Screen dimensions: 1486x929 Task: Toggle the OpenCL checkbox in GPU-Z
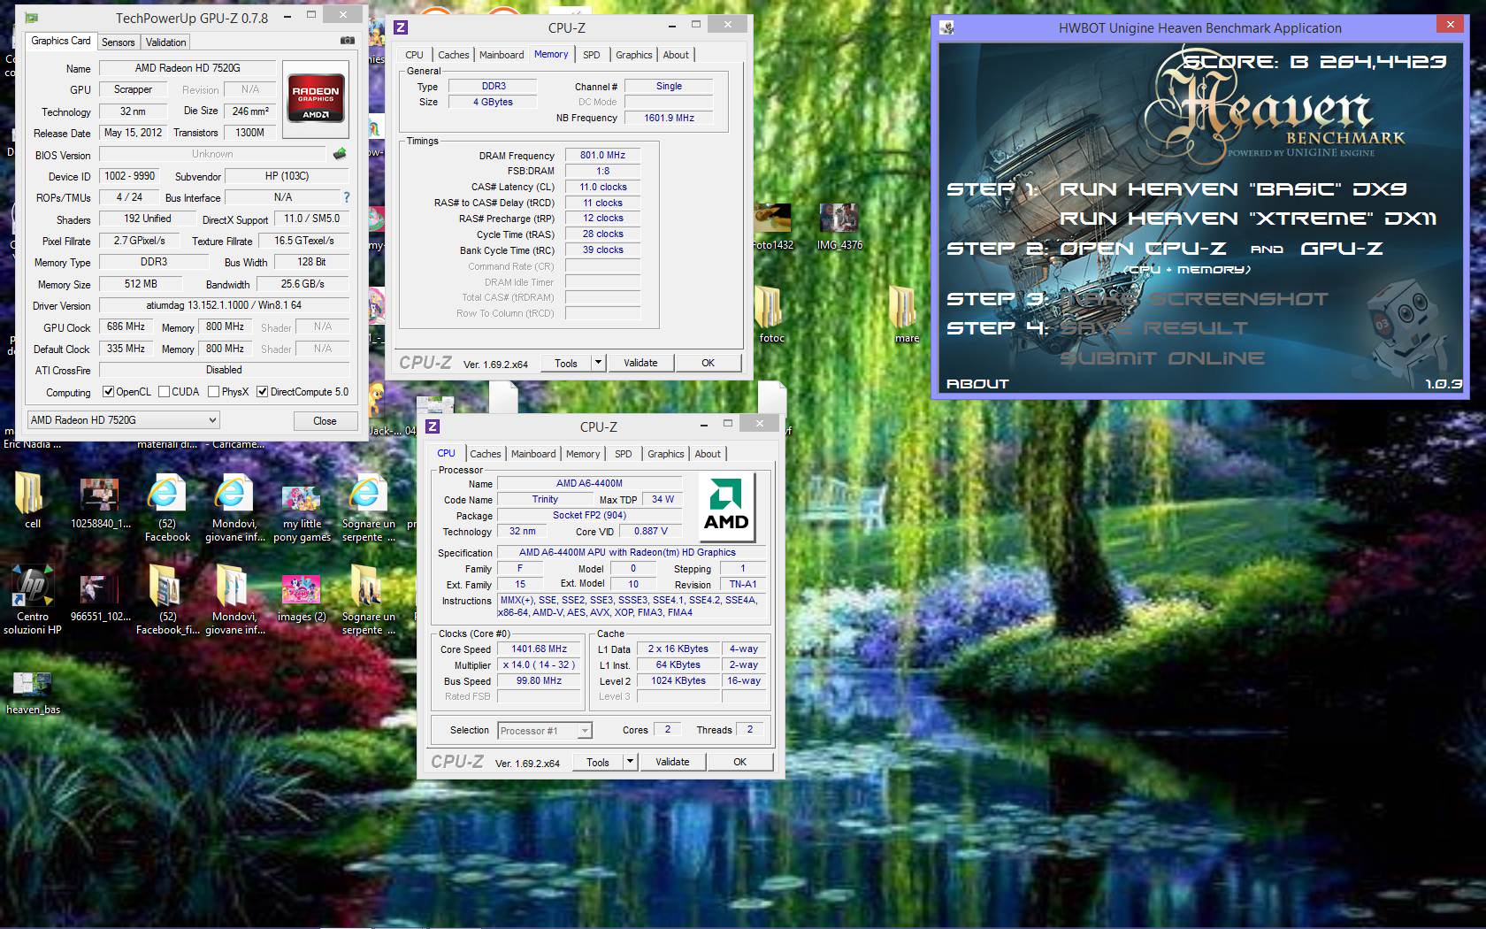click(x=108, y=392)
